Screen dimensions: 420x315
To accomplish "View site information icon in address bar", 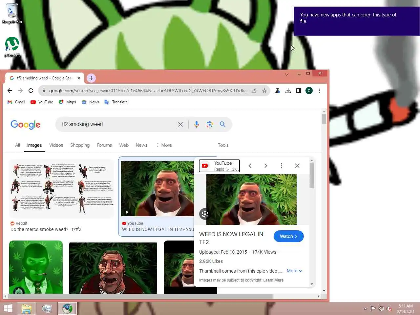I will [x=44, y=91].
